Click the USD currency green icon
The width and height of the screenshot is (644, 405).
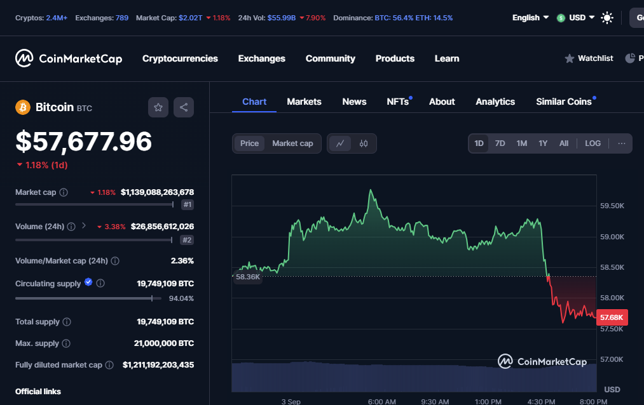pyautogui.click(x=561, y=18)
